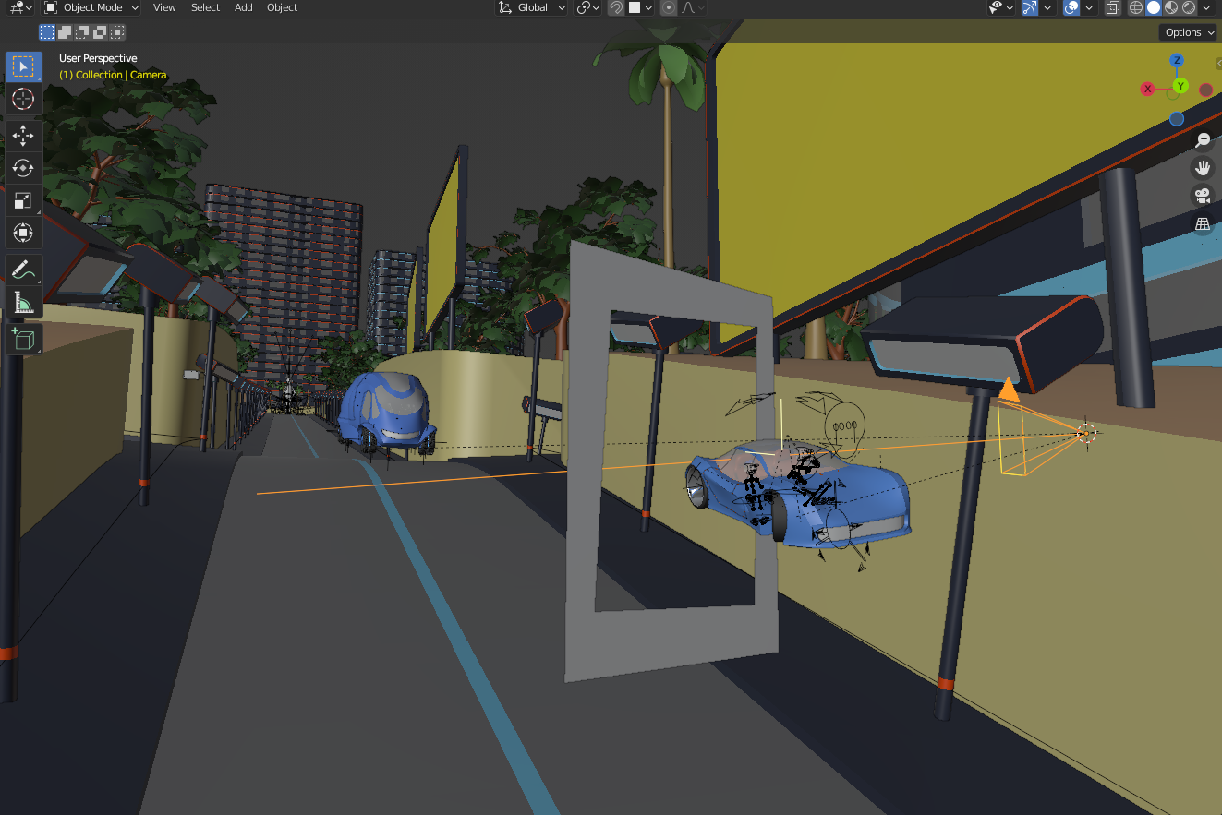Set selection mode to new selection
The image size is (1222, 815).
(x=47, y=32)
